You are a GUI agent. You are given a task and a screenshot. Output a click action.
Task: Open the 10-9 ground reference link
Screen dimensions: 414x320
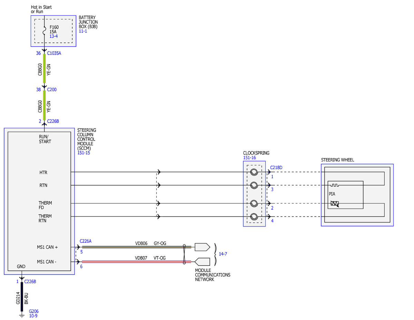click(x=33, y=316)
